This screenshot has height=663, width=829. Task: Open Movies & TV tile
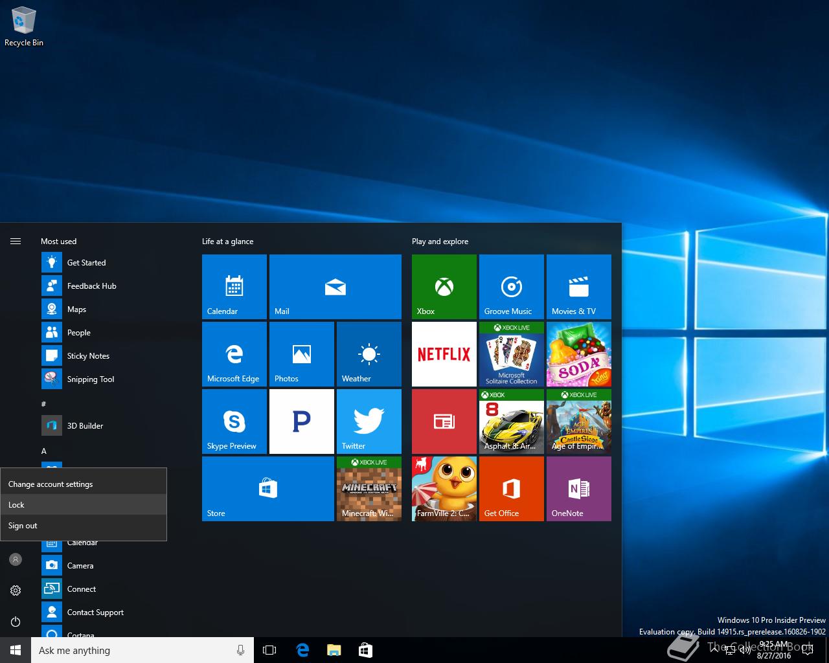579,287
